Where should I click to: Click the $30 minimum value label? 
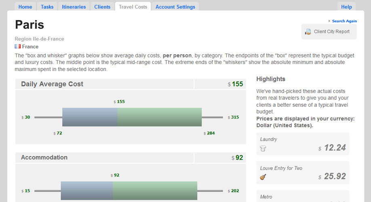point(26,117)
